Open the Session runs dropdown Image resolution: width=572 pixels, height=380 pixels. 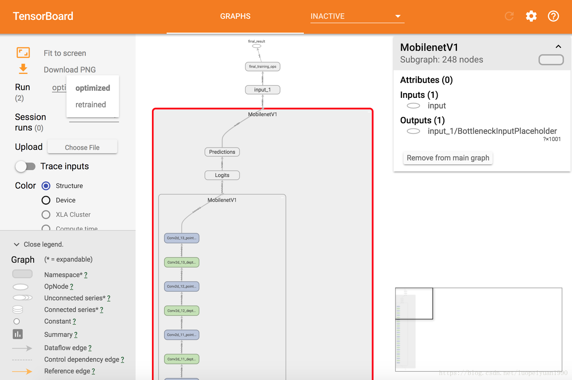[94, 118]
